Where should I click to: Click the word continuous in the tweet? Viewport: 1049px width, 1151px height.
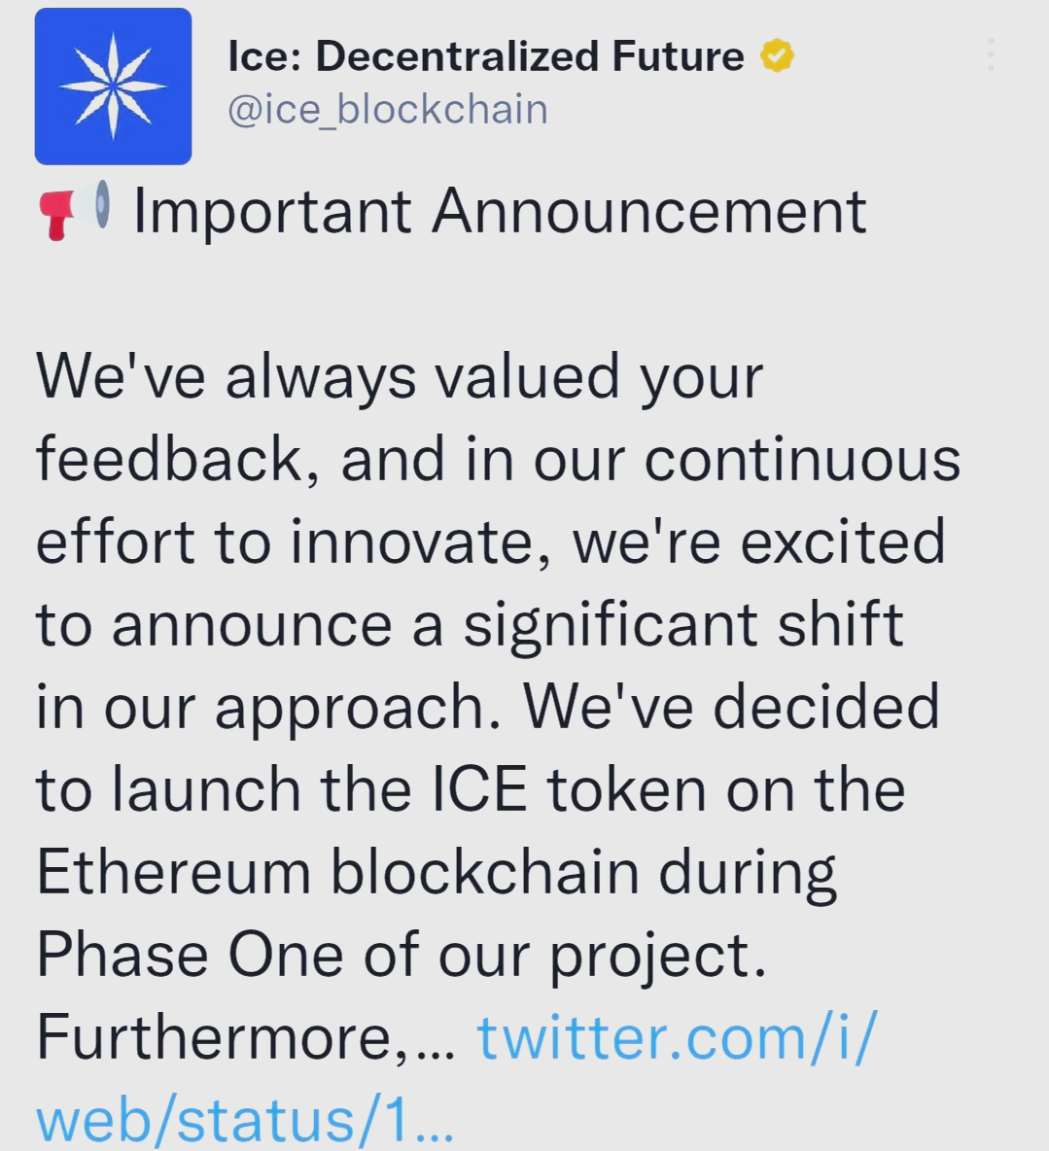(802, 459)
